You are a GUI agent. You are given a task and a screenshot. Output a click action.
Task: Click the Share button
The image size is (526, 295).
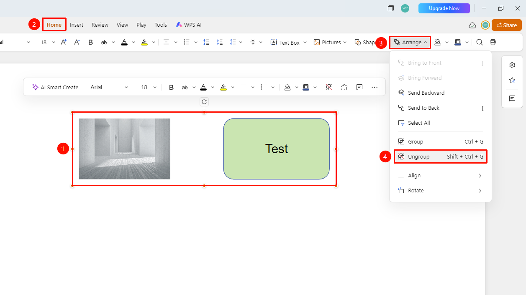[507, 25]
